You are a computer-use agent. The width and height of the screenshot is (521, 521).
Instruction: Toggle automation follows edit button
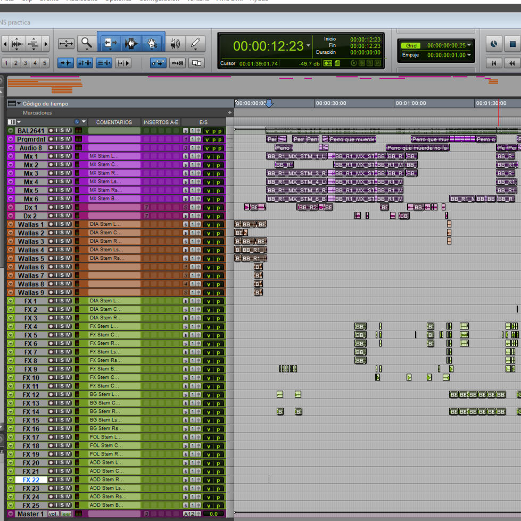(x=158, y=63)
